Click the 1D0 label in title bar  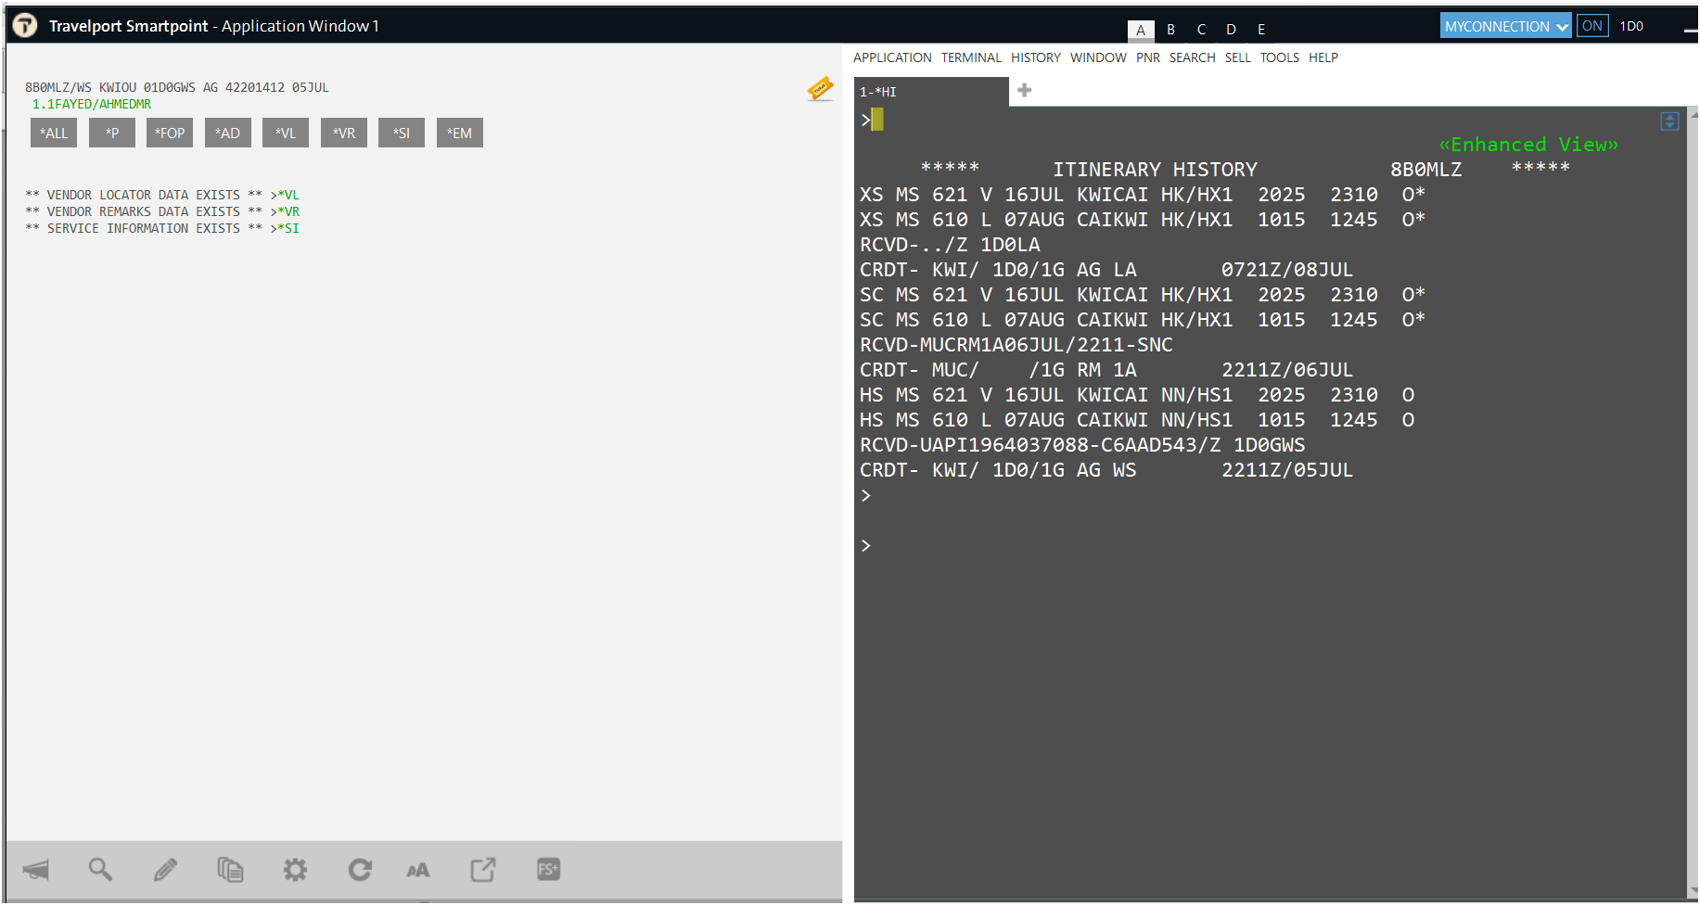click(x=1631, y=26)
